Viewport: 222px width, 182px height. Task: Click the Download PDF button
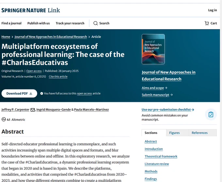pos(19,93)
